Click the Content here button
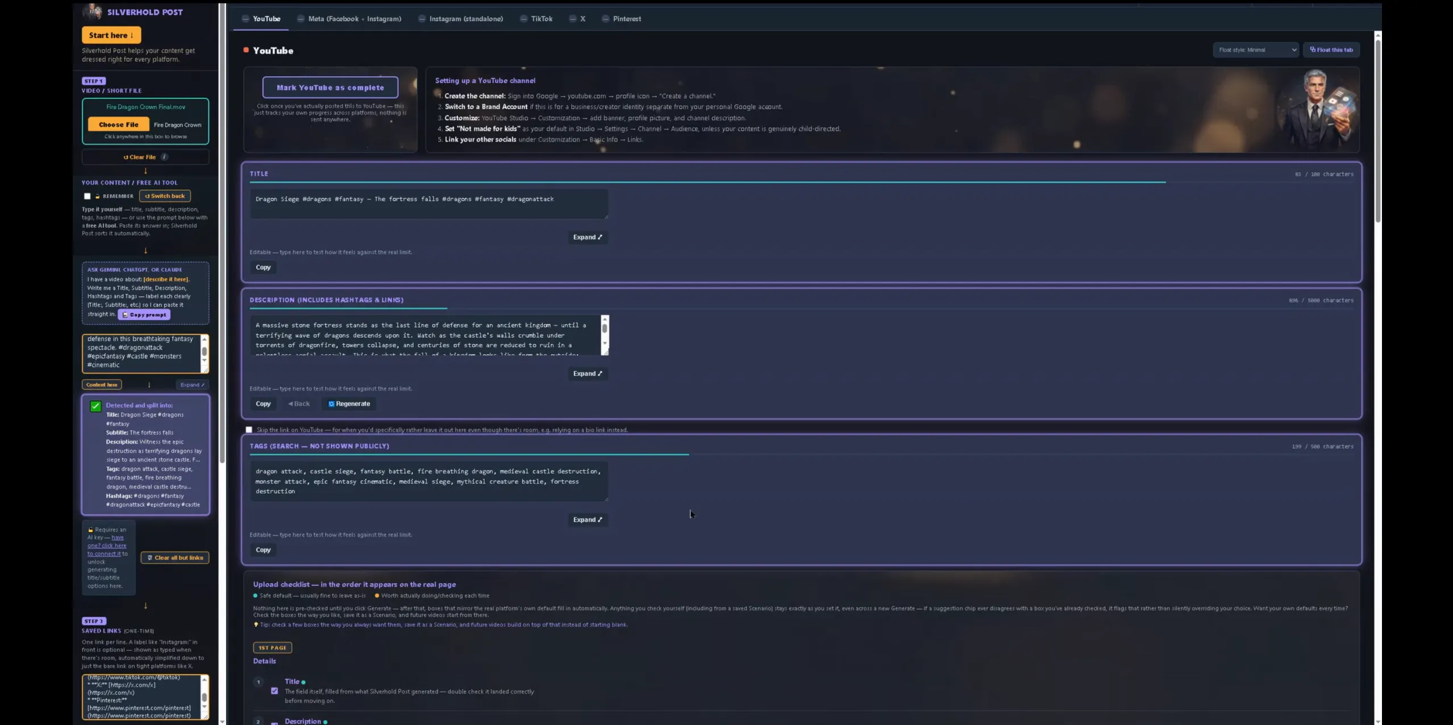This screenshot has width=1453, height=725. coord(102,385)
